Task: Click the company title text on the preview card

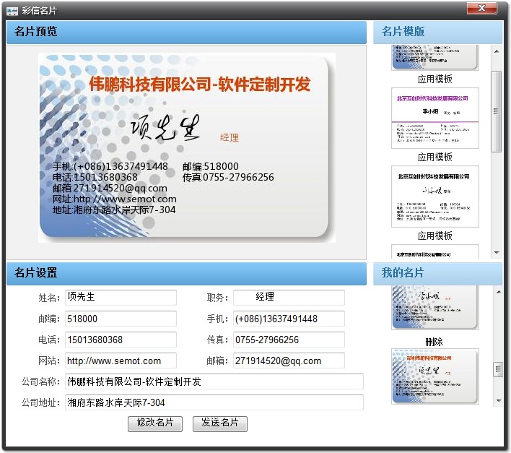Action: 200,84
